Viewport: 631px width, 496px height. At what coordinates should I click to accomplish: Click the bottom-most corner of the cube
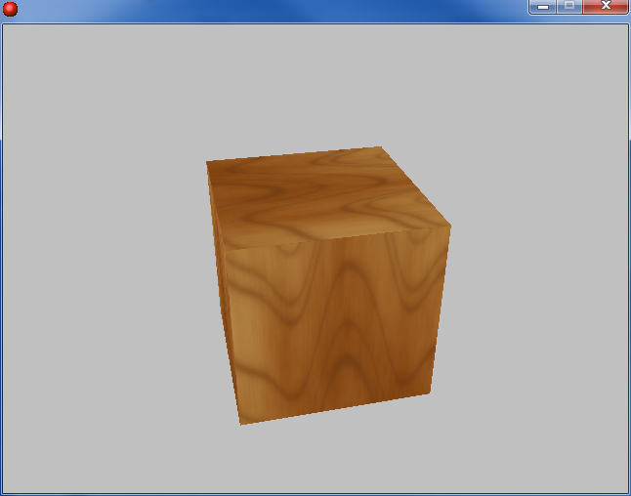point(240,424)
